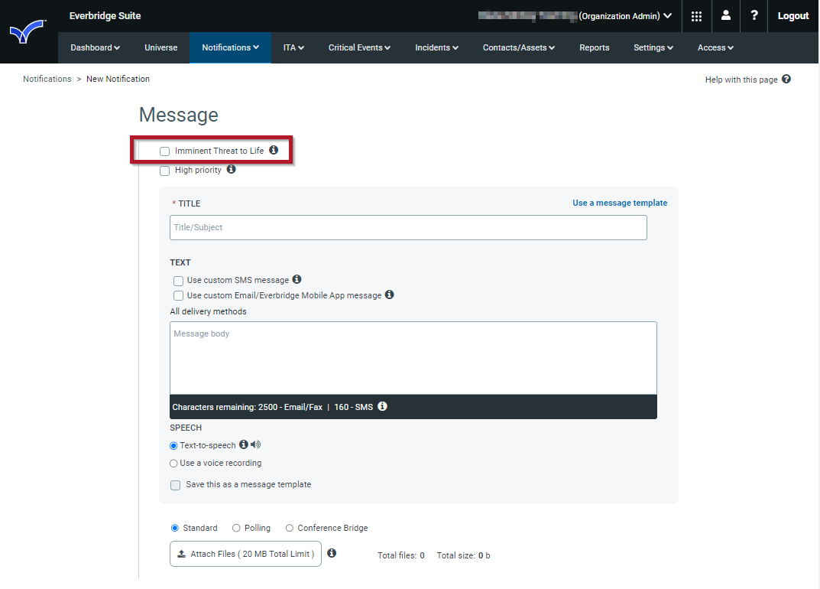Click the question mark help icon in header
Screen dimensions: 820x589
click(754, 16)
